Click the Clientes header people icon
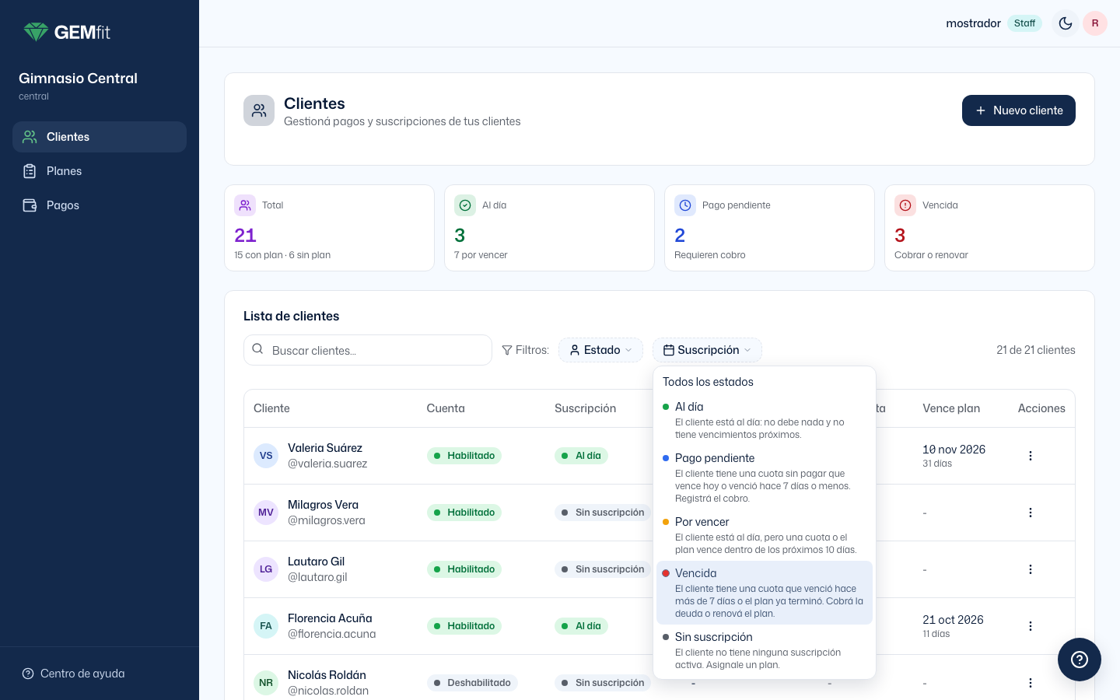 tap(259, 110)
